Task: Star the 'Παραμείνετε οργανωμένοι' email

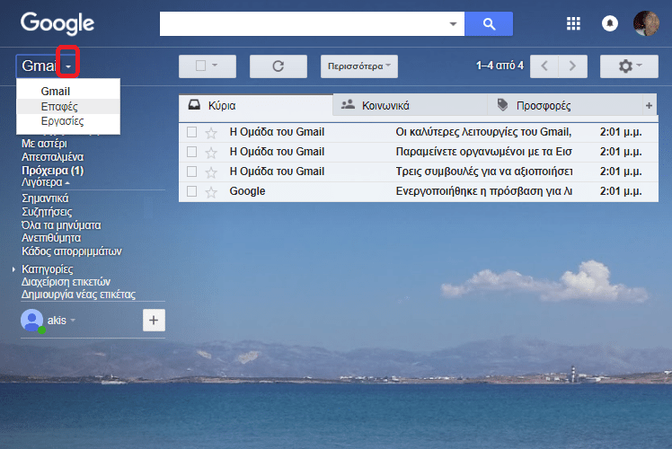Action: click(211, 152)
